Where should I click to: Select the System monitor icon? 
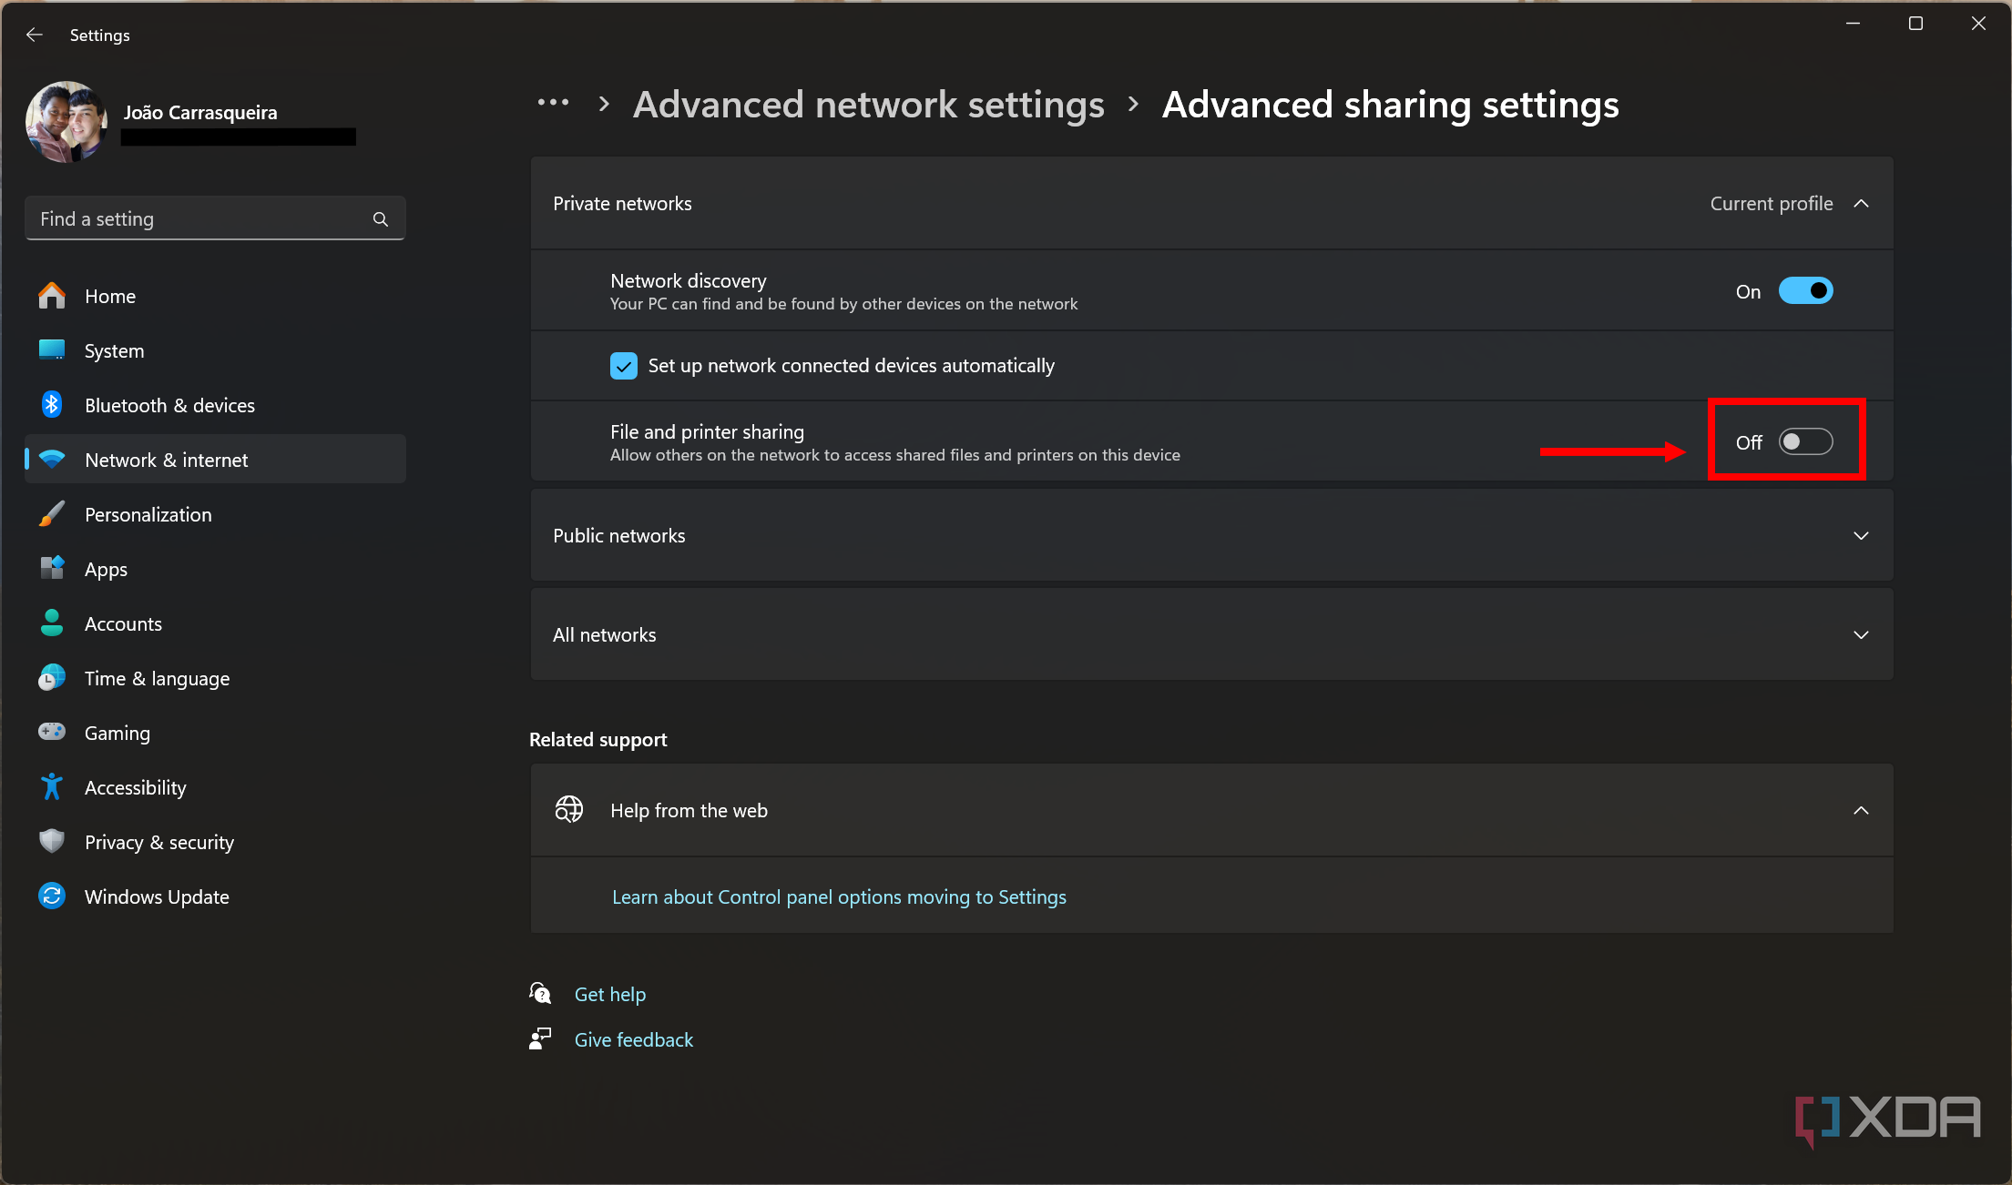[x=52, y=350]
